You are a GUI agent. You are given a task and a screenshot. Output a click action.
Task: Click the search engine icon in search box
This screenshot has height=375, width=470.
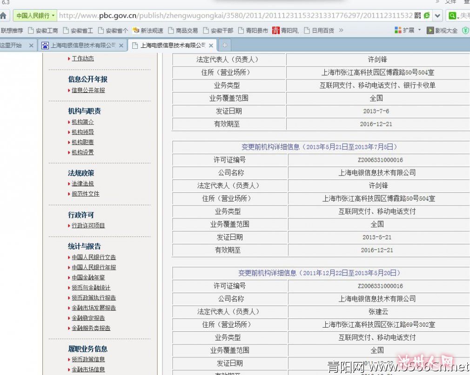click(x=452, y=15)
